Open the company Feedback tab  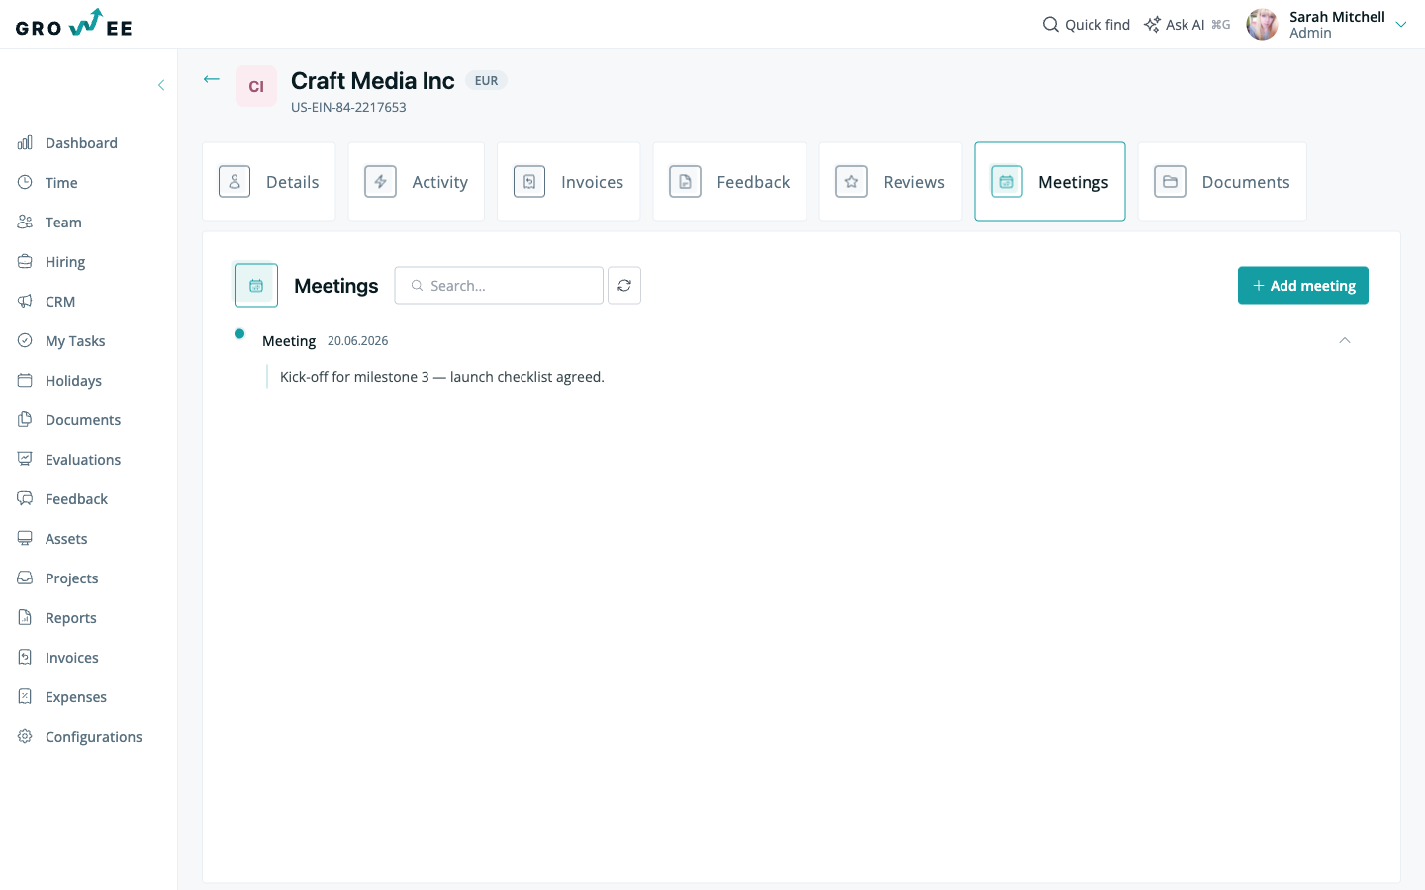click(x=729, y=182)
